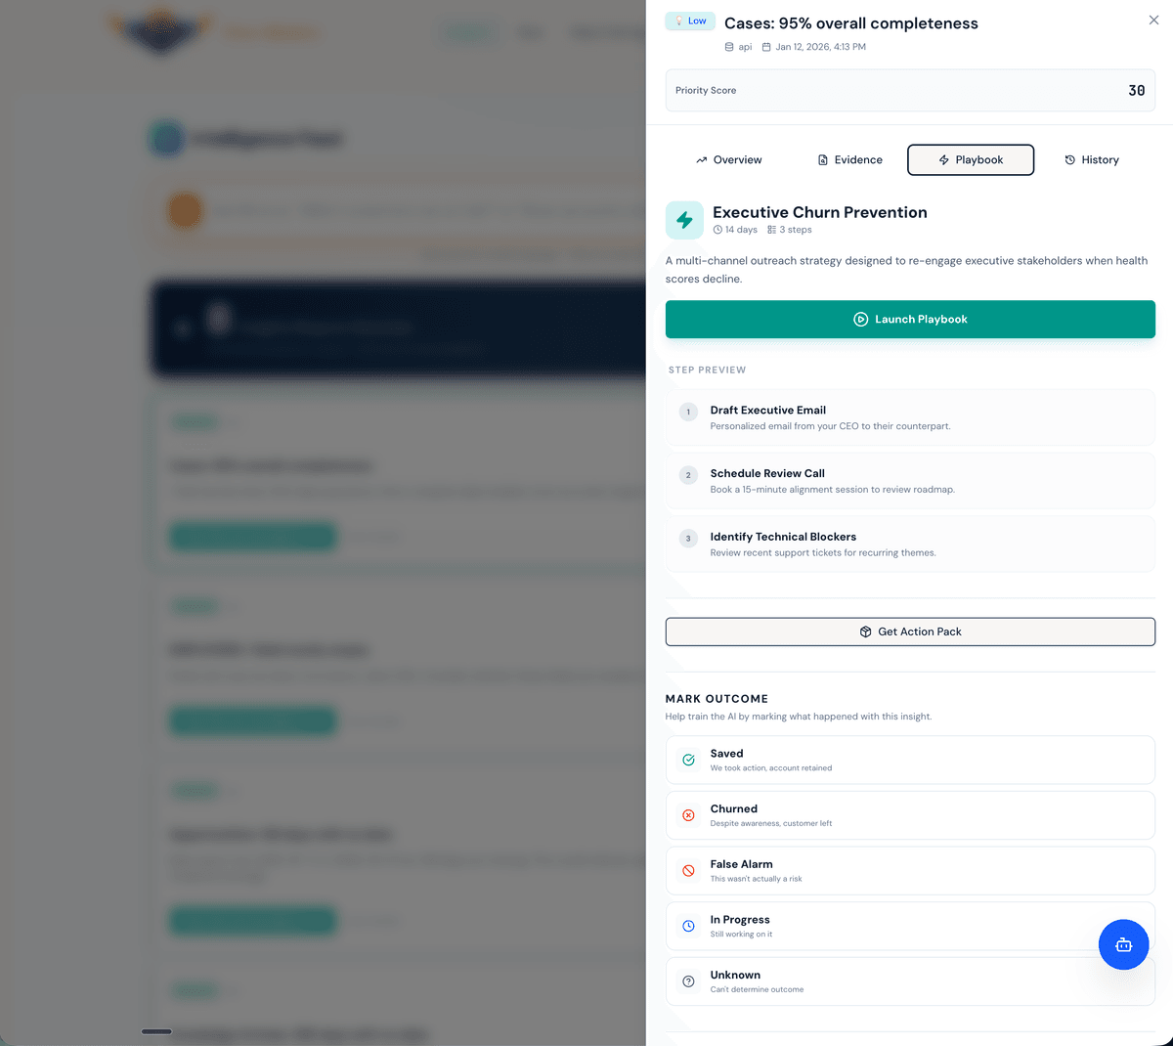Mark this insight as False Alarm
The height and width of the screenshot is (1046, 1173).
pyautogui.click(x=910, y=870)
